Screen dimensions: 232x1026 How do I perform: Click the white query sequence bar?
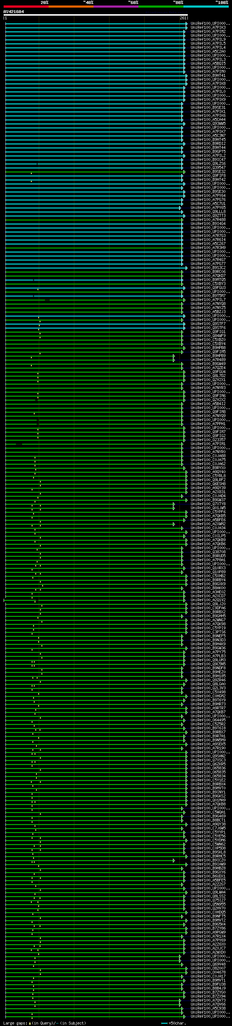(x=96, y=15)
